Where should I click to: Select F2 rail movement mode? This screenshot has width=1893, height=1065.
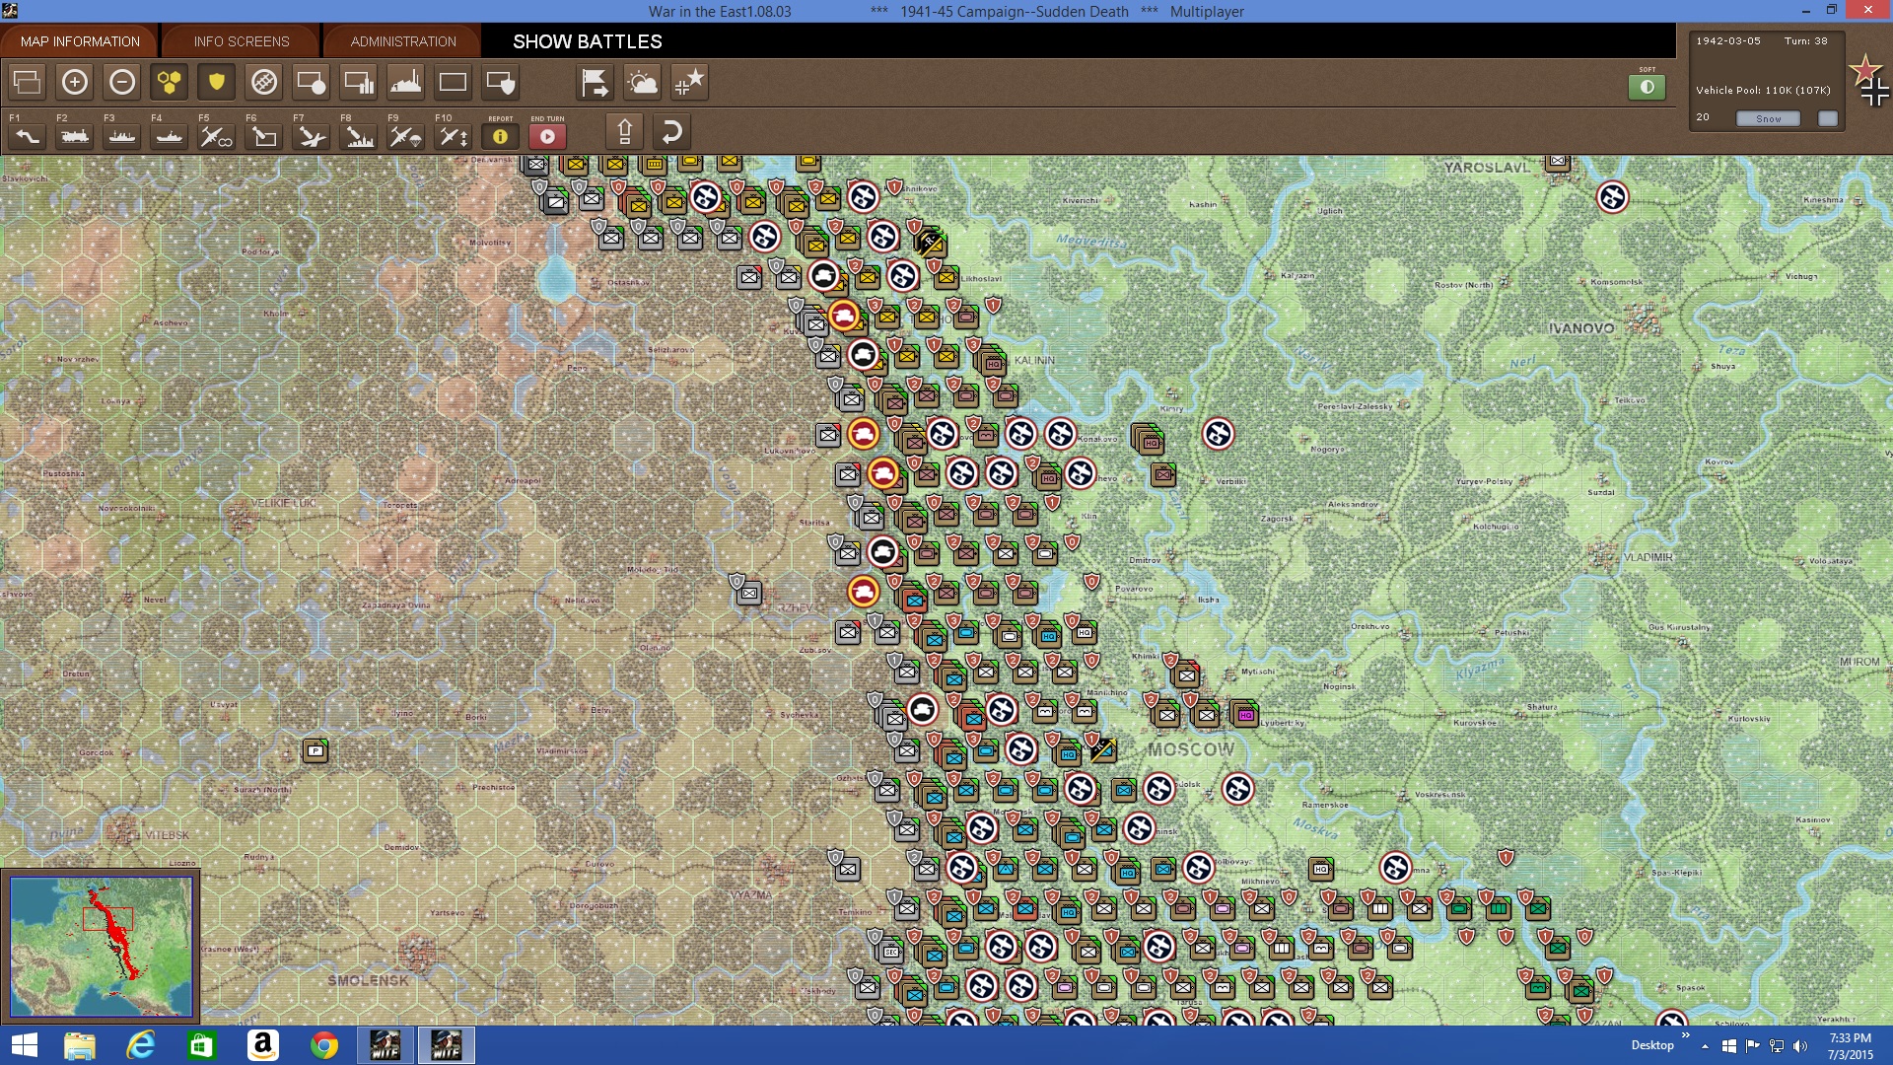[75, 136]
